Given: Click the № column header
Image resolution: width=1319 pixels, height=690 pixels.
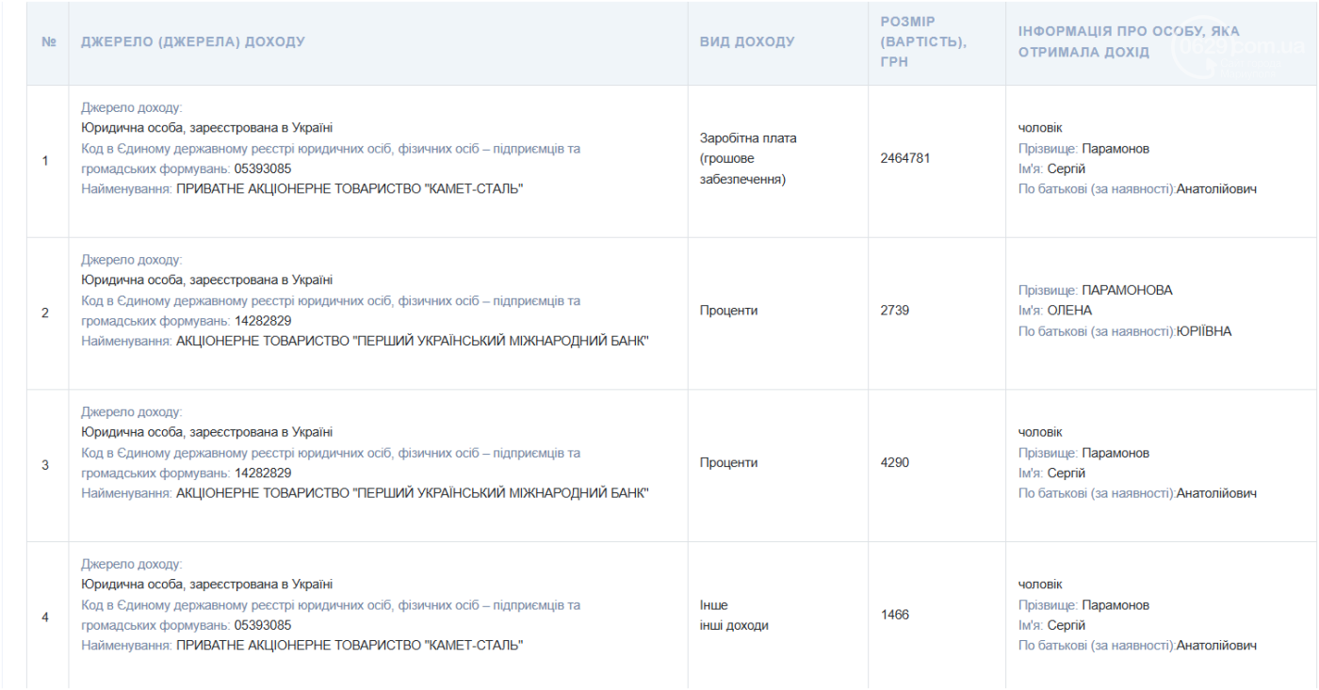Looking at the screenshot, I should (x=49, y=42).
